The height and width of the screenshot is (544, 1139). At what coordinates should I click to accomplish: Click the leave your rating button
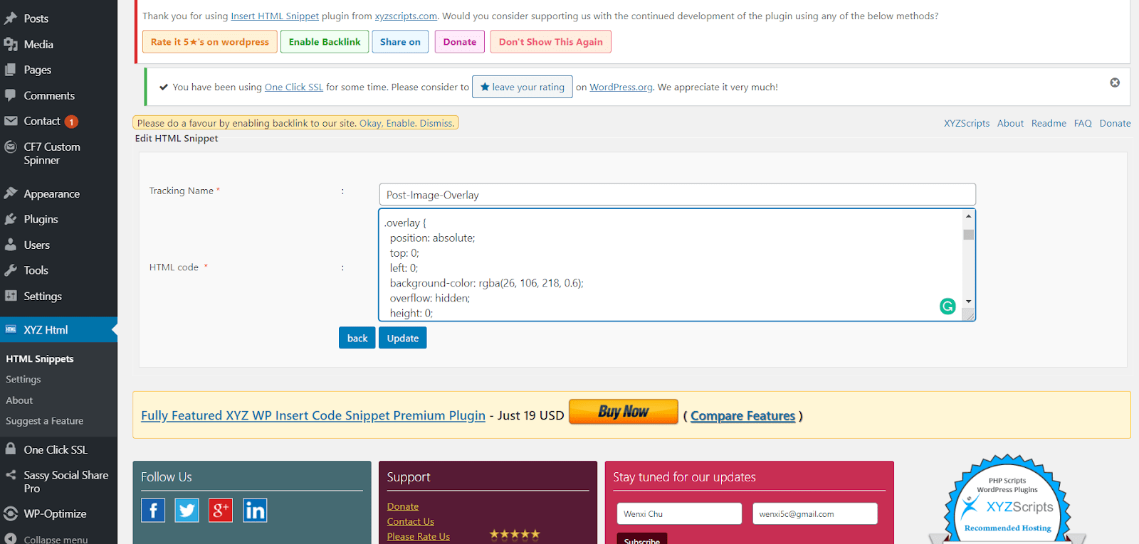(x=523, y=87)
